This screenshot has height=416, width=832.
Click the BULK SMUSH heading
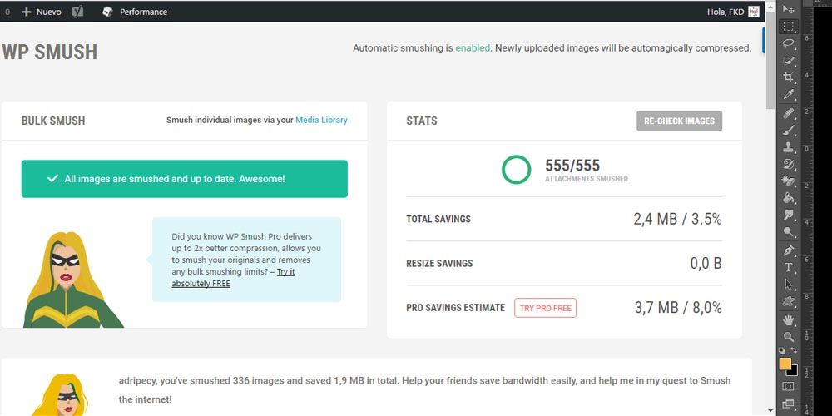pyautogui.click(x=53, y=121)
